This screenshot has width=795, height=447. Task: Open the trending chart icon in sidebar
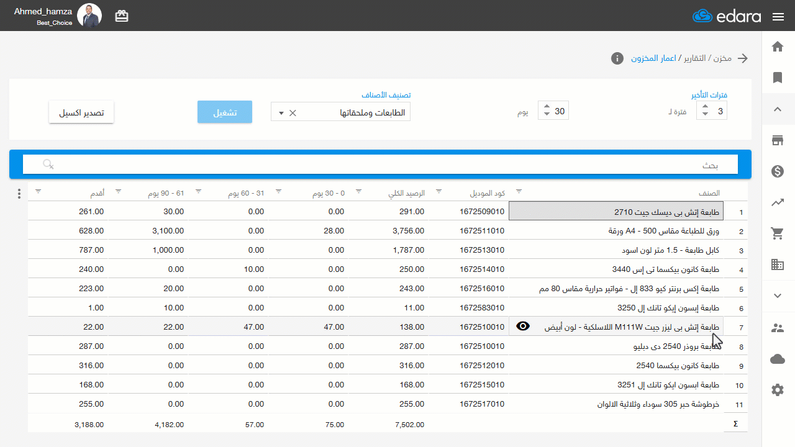(x=777, y=202)
